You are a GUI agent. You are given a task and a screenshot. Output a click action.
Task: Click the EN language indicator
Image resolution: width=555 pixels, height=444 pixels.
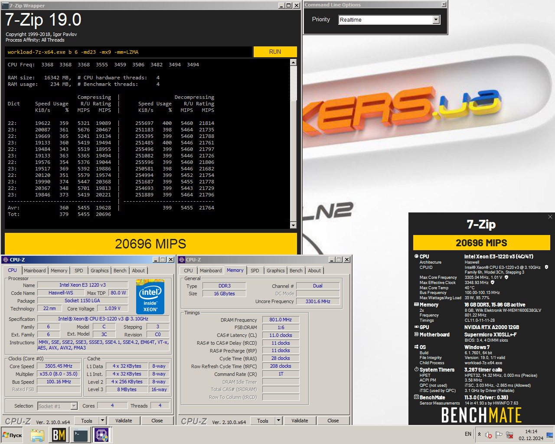tap(468, 434)
